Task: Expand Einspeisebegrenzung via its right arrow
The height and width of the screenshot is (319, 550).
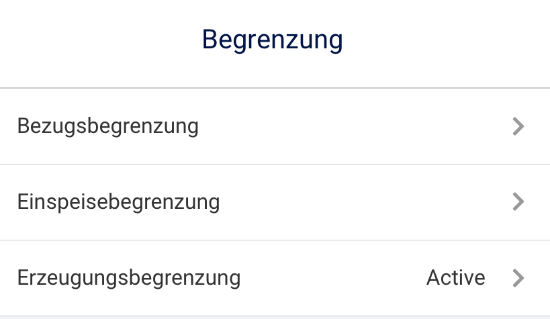Action: tap(517, 201)
